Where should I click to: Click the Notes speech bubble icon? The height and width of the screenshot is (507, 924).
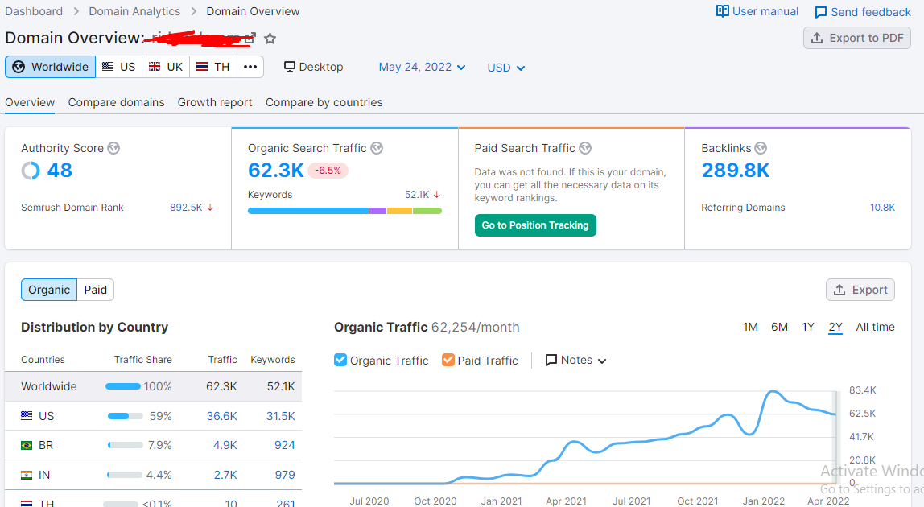(551, 360)
